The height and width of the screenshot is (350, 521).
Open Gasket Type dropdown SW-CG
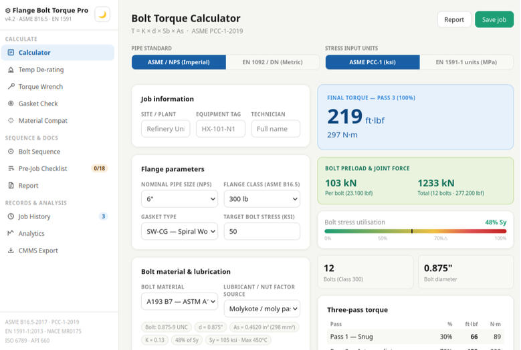click(179, 231)
